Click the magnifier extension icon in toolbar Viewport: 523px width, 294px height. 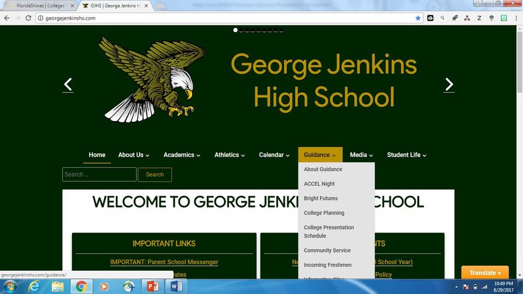442,18
